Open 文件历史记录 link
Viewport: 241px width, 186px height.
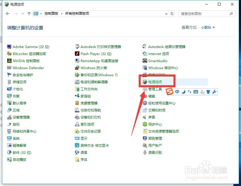point(91,131)
